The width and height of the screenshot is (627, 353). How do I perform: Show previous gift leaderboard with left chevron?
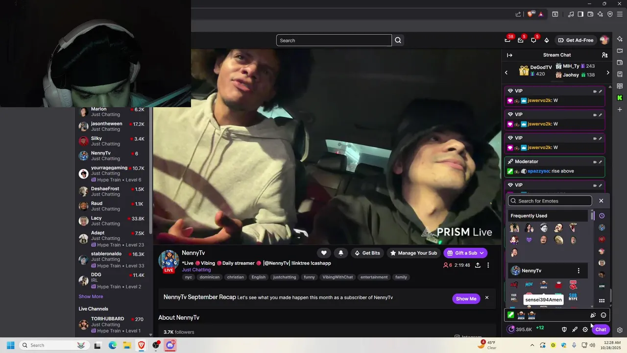506,73
